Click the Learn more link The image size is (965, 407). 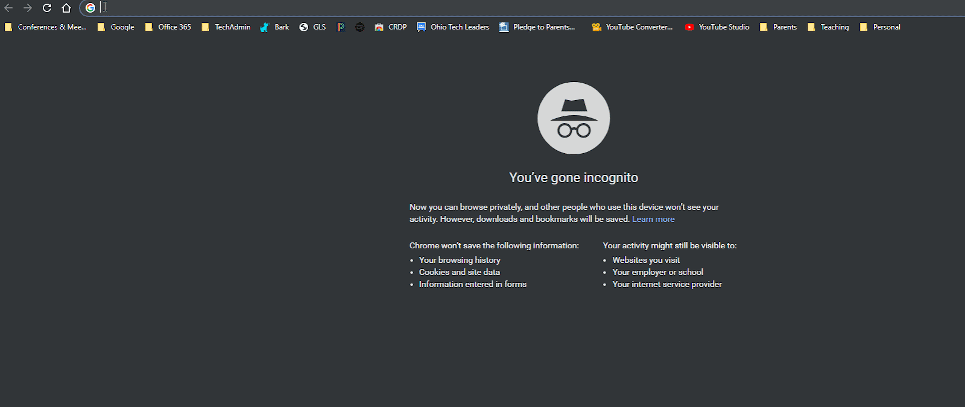pos(653,219)
